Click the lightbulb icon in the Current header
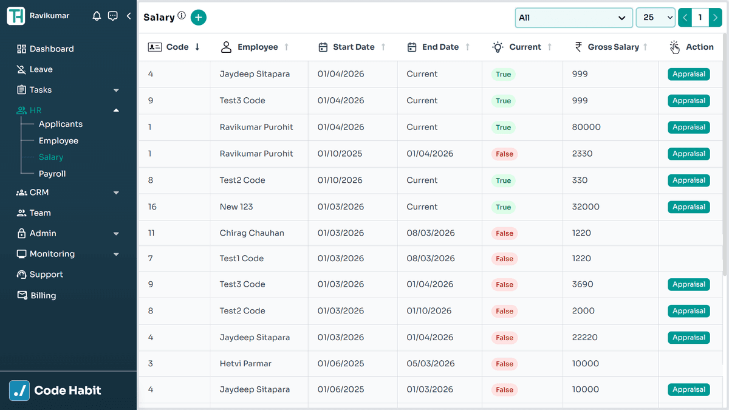Screen dimensions: 729x410 tap(498, 47)
